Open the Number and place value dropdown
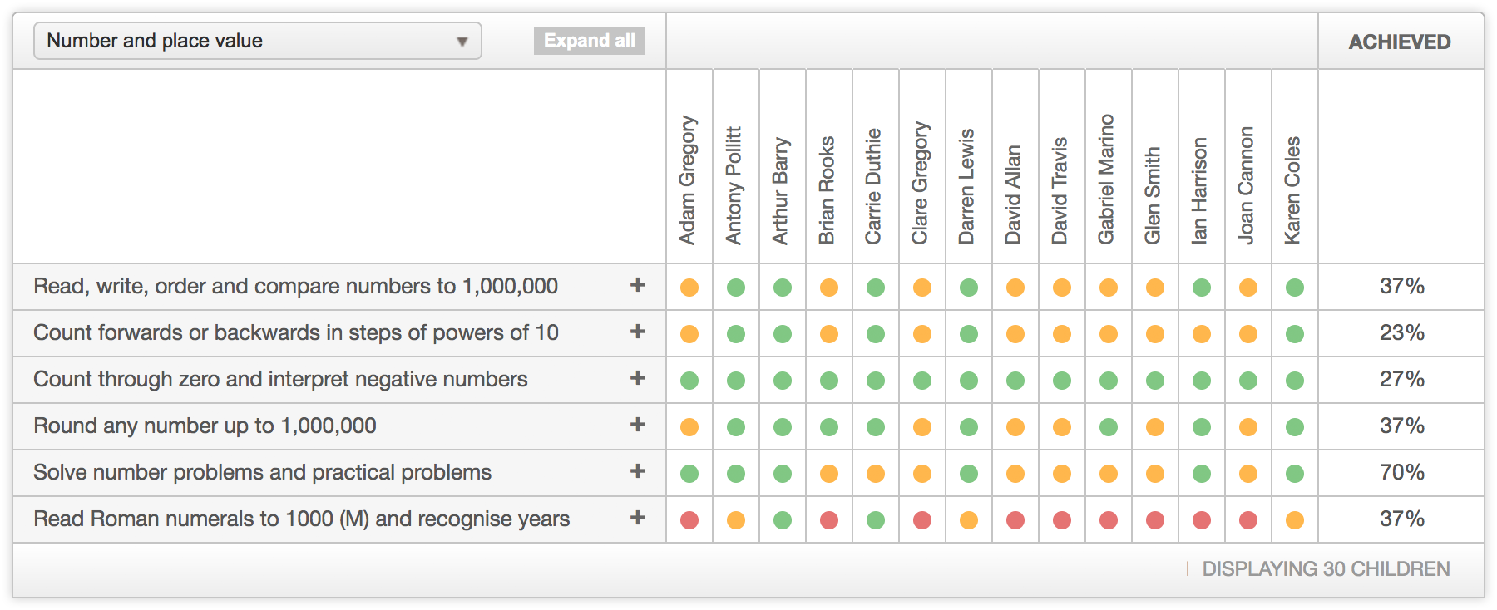The width and height of the screenshot is (1497, 610). tap(257, 41)
